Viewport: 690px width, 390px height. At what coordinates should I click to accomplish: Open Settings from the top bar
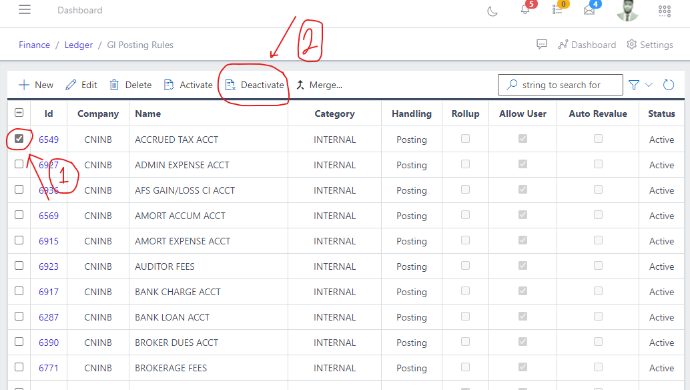[650, 45]
